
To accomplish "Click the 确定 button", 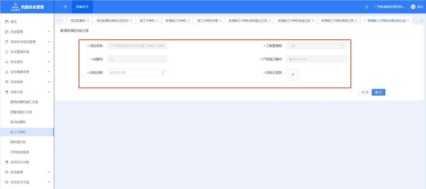I will click(379, 92).
